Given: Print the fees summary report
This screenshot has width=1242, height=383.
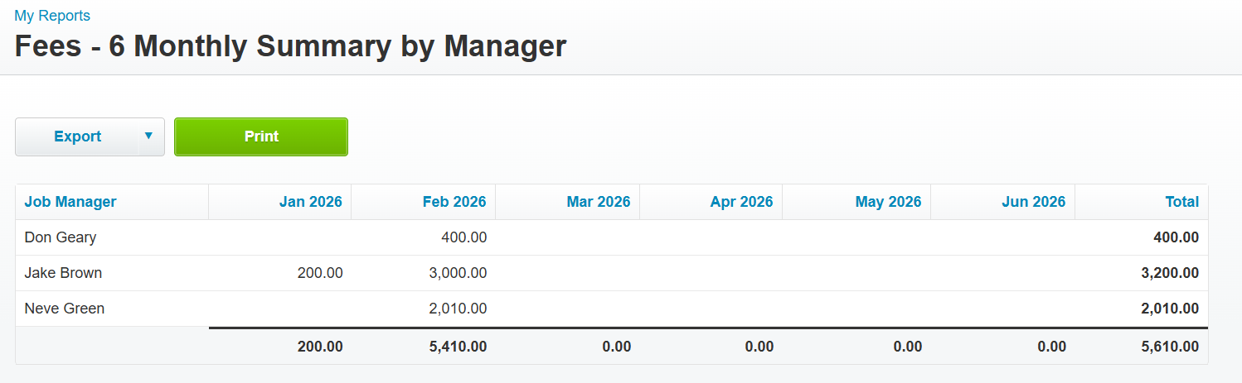Looking at the screenshot, I should (261, 136).
